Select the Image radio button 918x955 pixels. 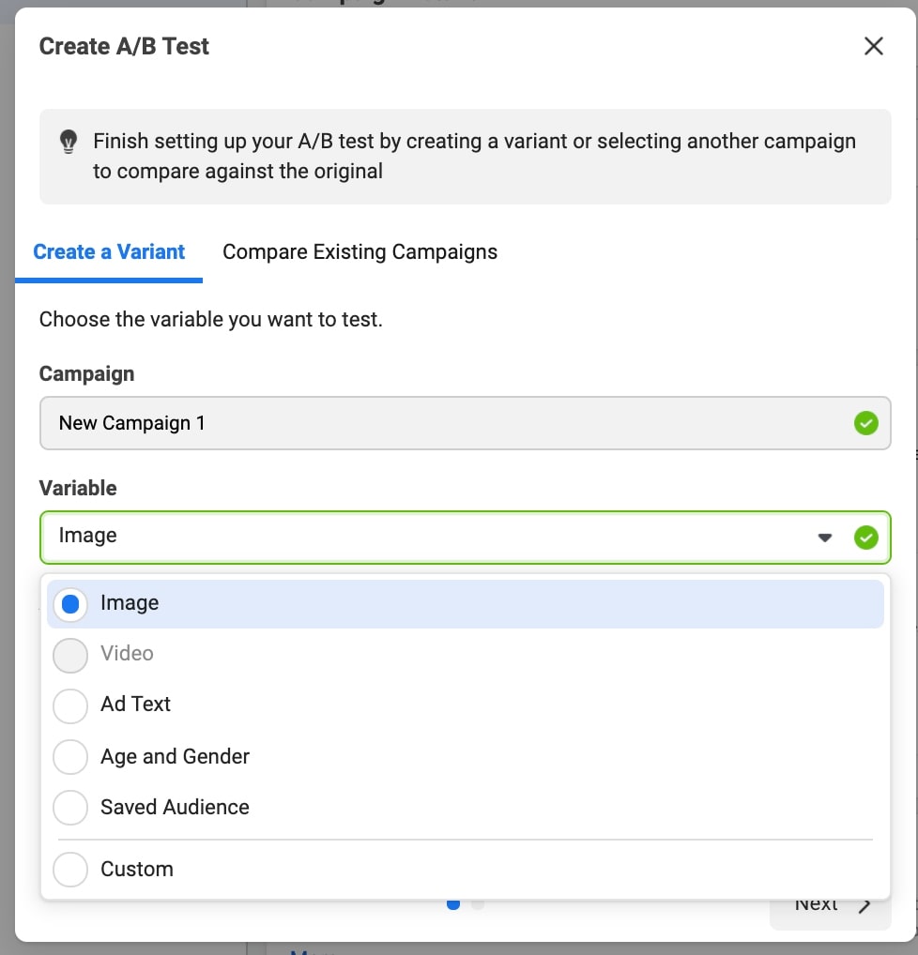pos(70,603)
